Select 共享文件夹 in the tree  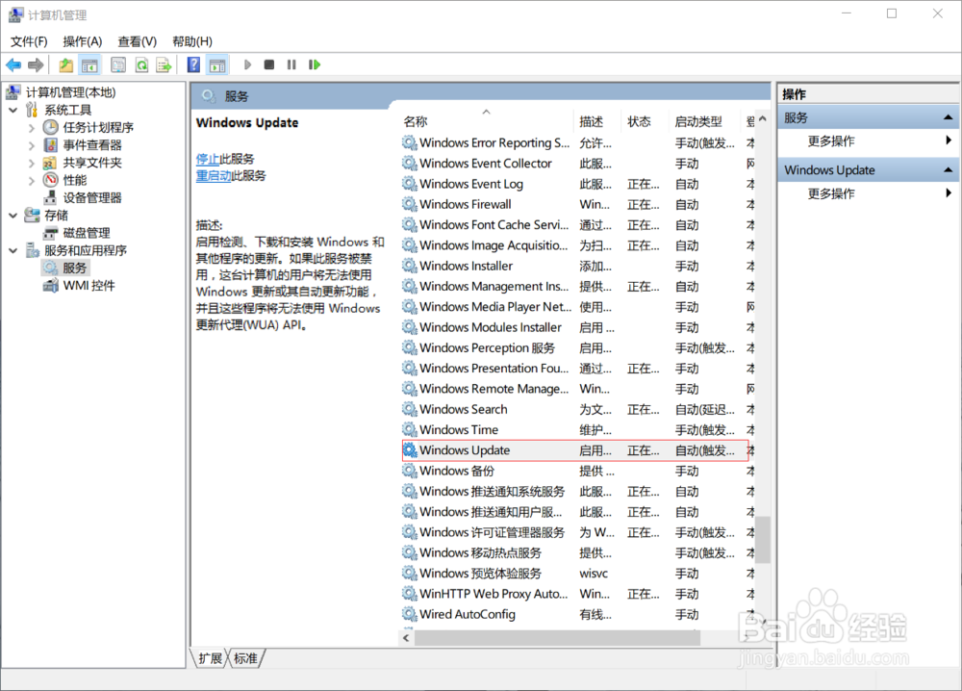pyautogui.click(x=92, y=163)
